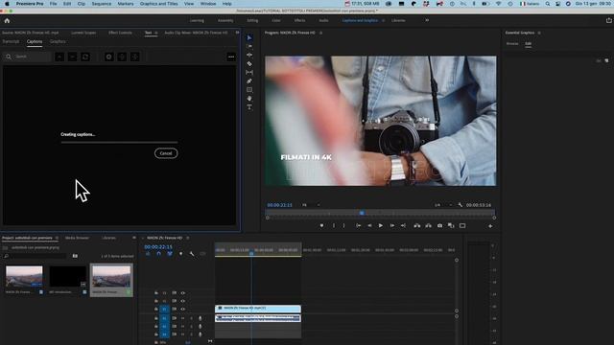The image size is (614, 345).
Task: Expand the source panel group overflow chevron
Action: click(237, 33)
